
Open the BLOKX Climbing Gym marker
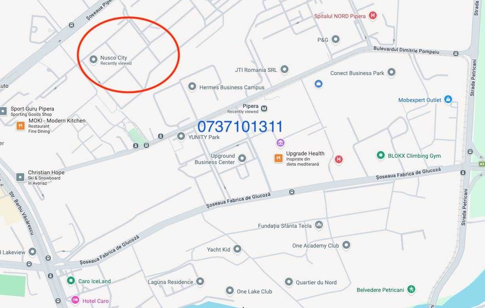380,155
